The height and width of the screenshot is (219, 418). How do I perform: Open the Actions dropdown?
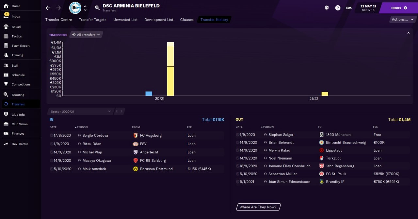403,19
